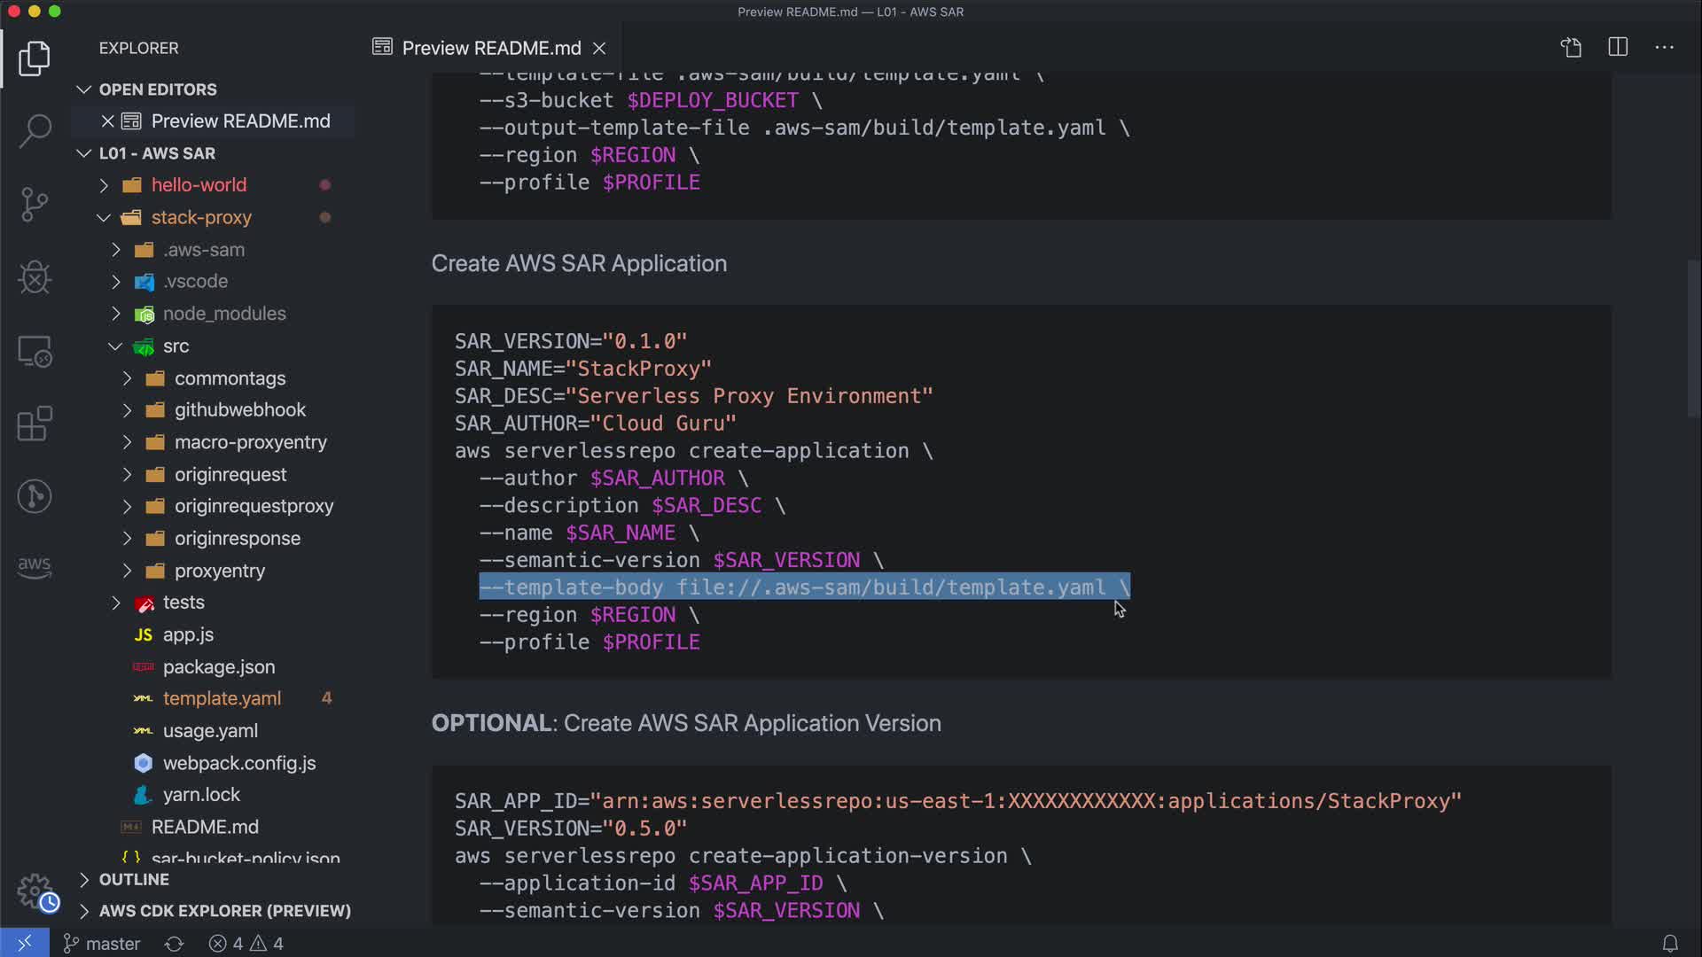Screen dimensions: 1702x957
Task: Open the notifications bell in status bar
Action: (1670, 944)
